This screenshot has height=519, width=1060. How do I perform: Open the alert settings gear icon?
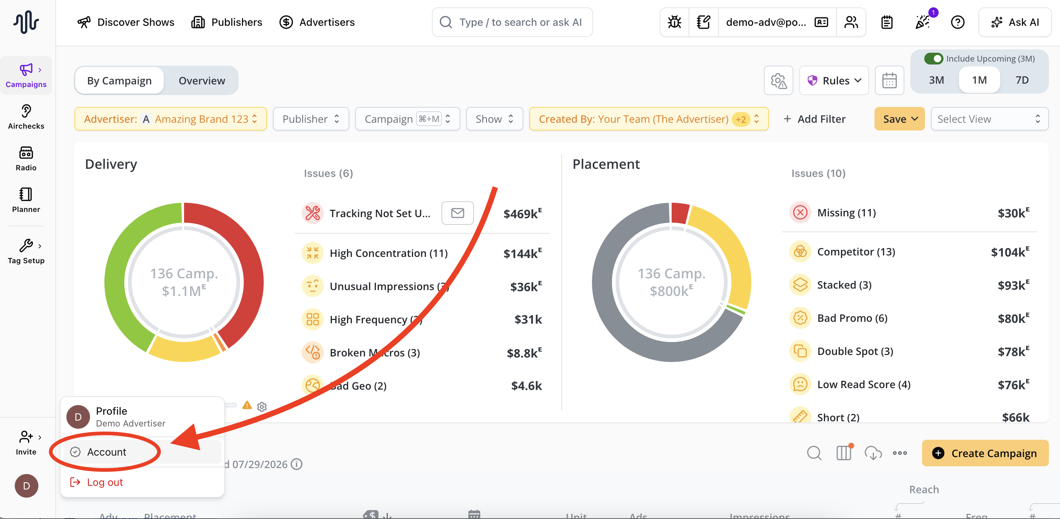pyautogui.click(x=778, y=81)
